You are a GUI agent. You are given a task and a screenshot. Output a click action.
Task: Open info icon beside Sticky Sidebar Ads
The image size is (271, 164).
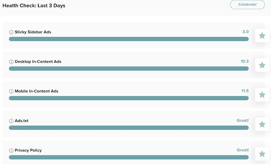click(11, 32)
